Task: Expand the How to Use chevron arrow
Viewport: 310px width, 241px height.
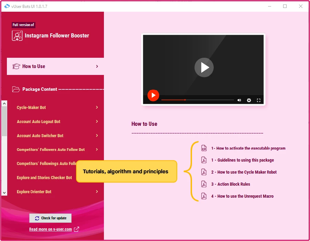Action: (97, 66)
